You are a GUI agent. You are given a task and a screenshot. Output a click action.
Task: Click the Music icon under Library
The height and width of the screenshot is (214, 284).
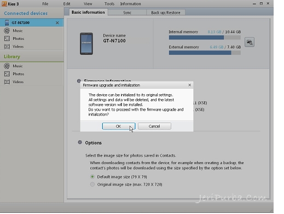pos(7,66)
